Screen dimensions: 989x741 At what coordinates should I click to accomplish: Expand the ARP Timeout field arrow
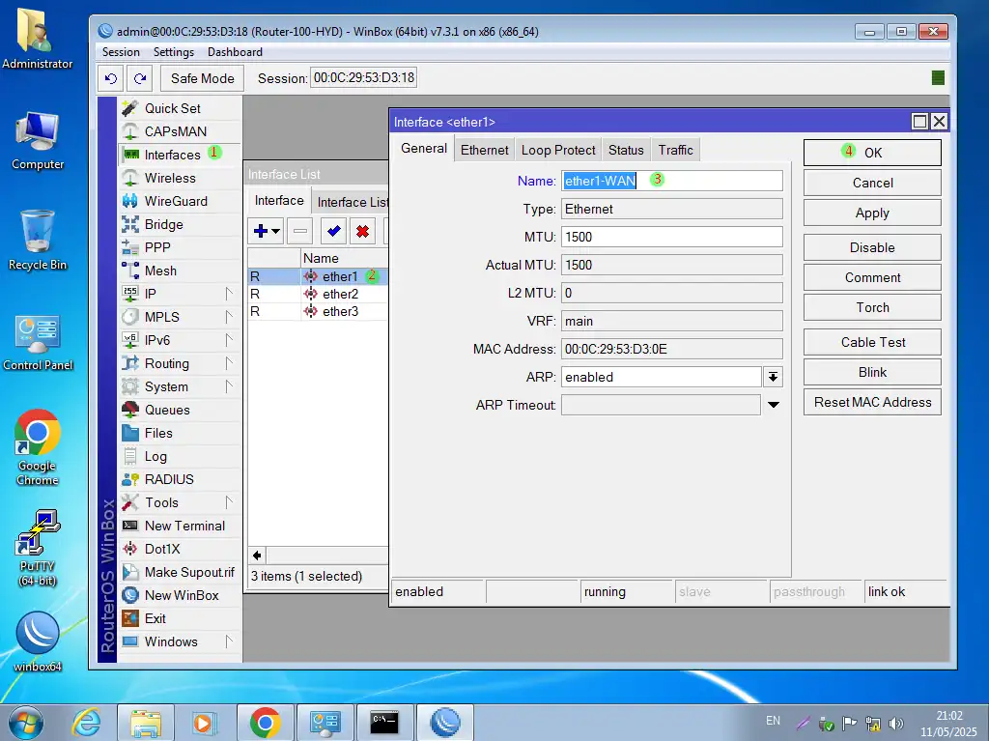click(x=773, y=406)
